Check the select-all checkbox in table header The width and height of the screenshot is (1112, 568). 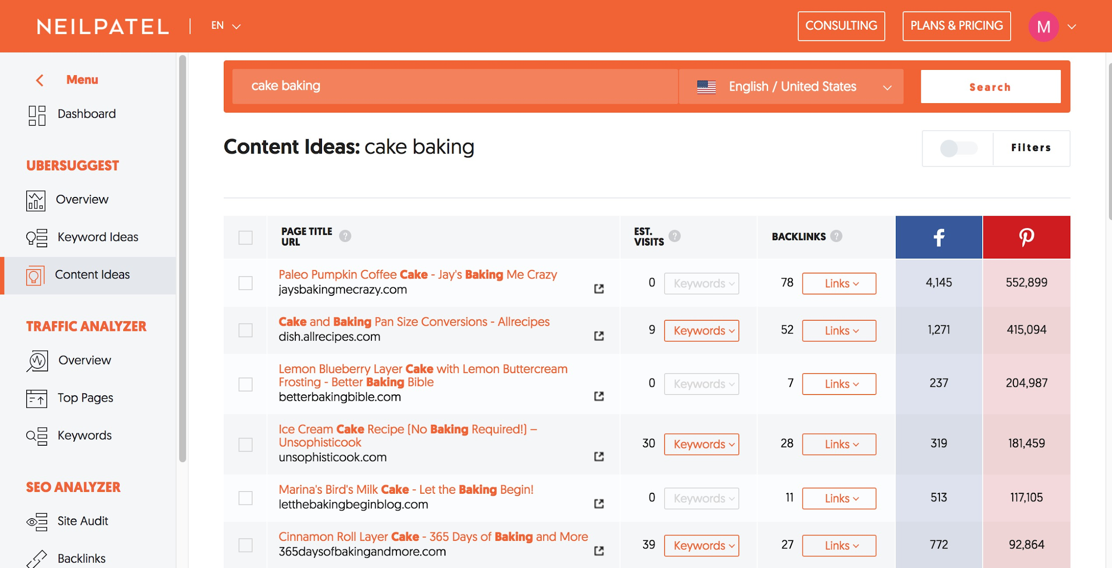click(x=246, y=238)
